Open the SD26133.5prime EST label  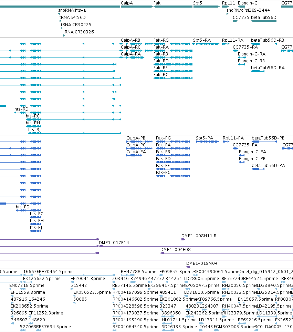tap(179, 327)
